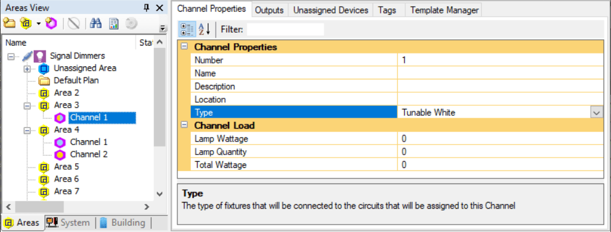Select the Channel Properties tab

pos(212,9)
